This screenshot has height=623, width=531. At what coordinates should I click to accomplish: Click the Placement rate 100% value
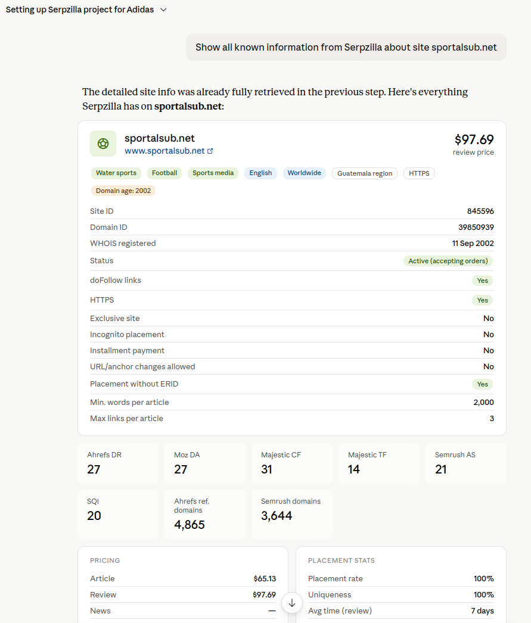[484, 579]
